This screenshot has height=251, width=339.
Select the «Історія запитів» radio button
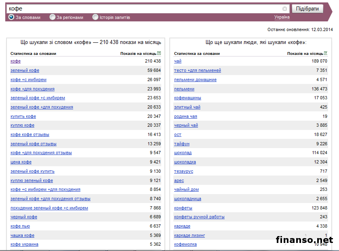pyautogui.click(x=95, y=17)
